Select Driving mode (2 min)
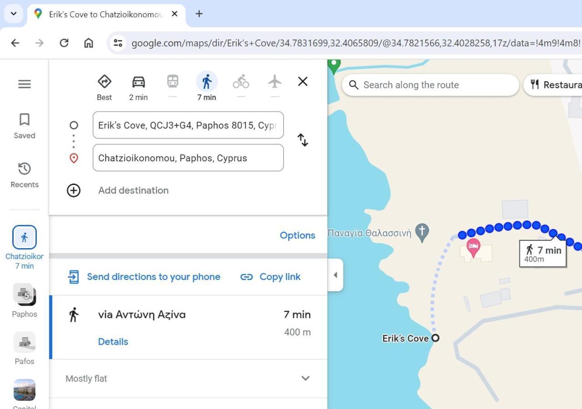 (138, 87)
